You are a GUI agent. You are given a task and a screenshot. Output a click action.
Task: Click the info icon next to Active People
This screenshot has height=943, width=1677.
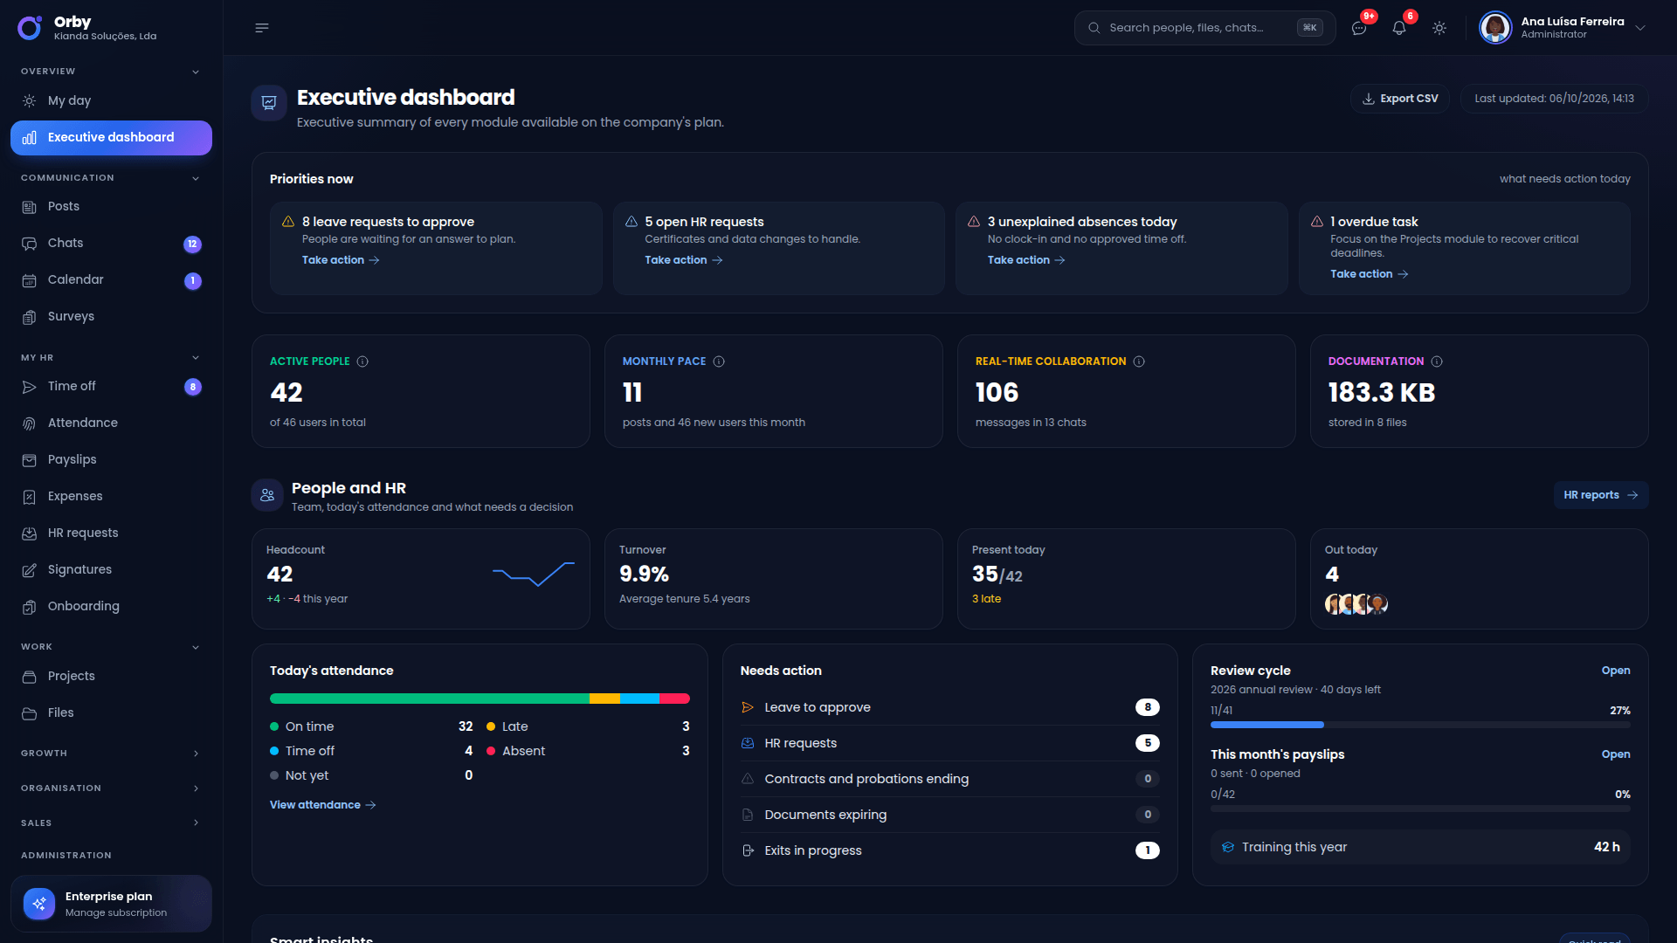click(362, 361)
